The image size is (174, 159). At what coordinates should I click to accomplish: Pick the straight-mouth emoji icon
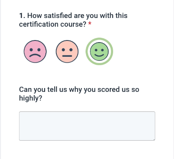coord(67,51)
